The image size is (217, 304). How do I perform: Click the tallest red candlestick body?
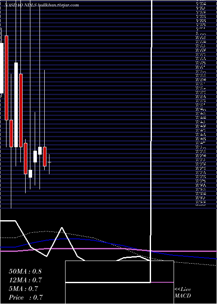click(7, 78)
